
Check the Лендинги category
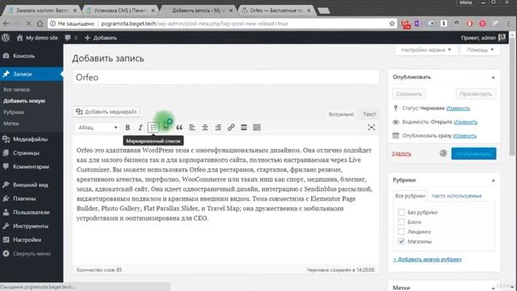401,232
